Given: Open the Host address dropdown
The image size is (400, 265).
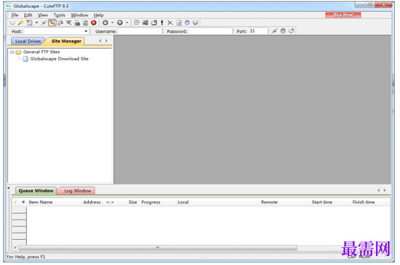Looking at the screenshot, I should click(86, 31).
